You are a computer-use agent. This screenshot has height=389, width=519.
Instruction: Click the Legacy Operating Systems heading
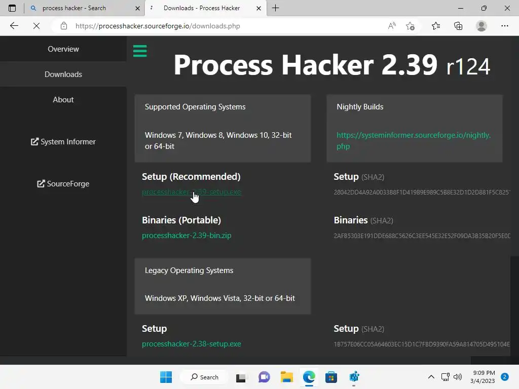[x=189, y=270]
